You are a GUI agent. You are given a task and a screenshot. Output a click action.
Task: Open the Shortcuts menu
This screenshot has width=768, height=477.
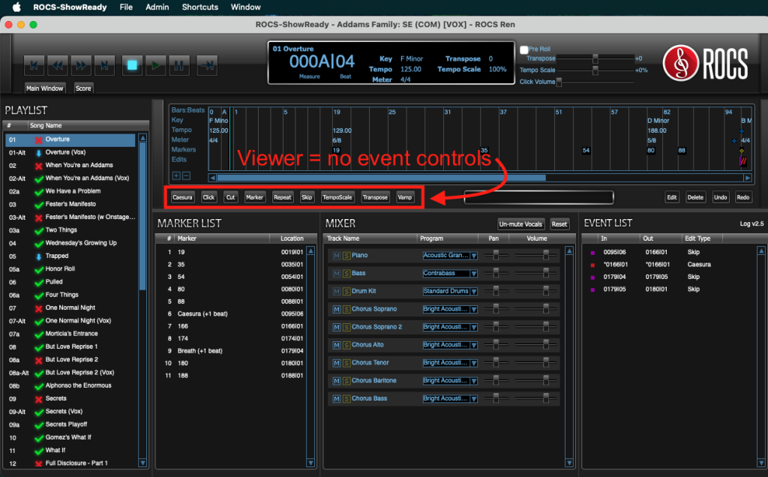tap(199, 7)
